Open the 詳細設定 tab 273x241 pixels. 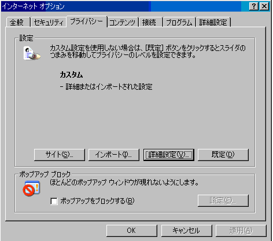pyautogui.click(x=213, y=22)
